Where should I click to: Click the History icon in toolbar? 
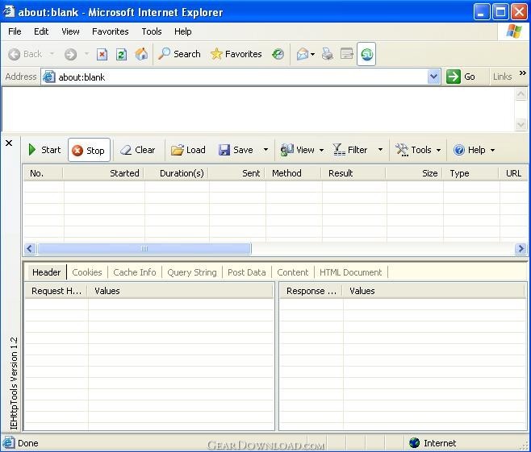278,54
